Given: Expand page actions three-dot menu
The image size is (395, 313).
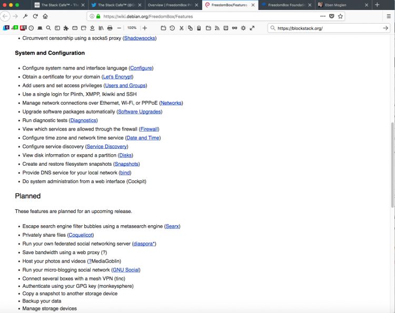Looking at the screenshot, I should pos(323,16).
